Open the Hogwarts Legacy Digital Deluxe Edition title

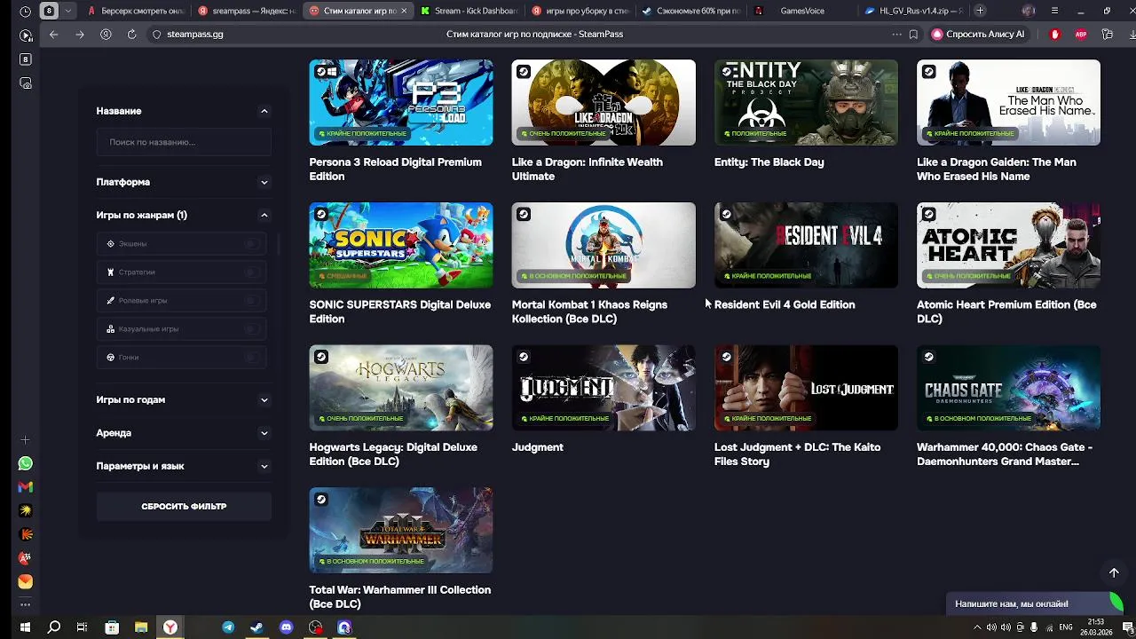(393, 454)
